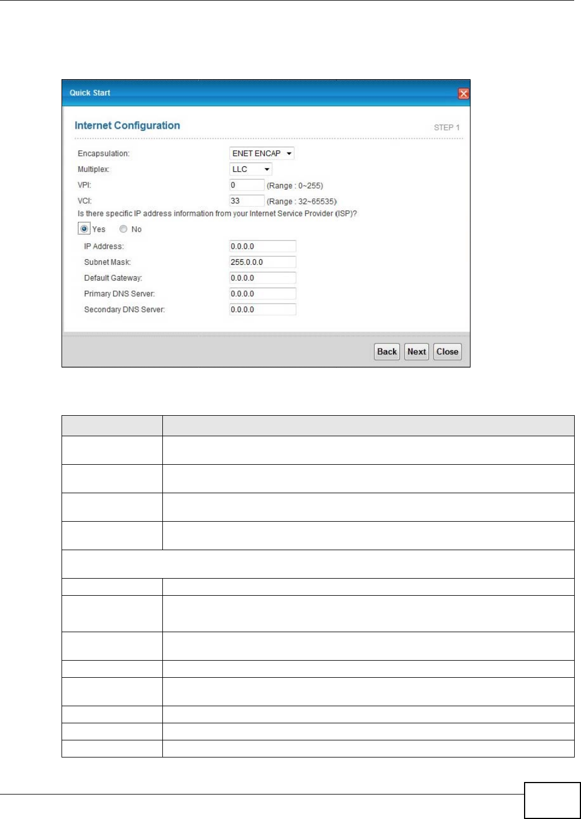Click the IP Address field

point(263,247)
